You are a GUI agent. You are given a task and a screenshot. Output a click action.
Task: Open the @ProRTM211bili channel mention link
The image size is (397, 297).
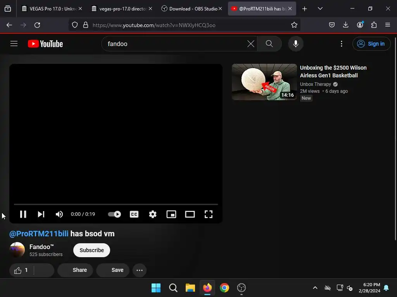tap(39, 234)
